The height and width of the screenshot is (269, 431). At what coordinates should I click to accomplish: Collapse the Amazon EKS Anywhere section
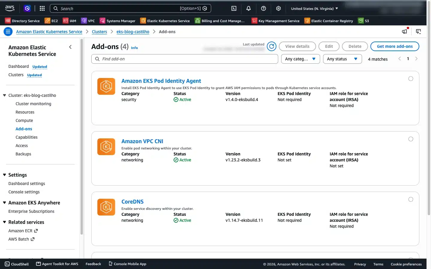[4, 203]
